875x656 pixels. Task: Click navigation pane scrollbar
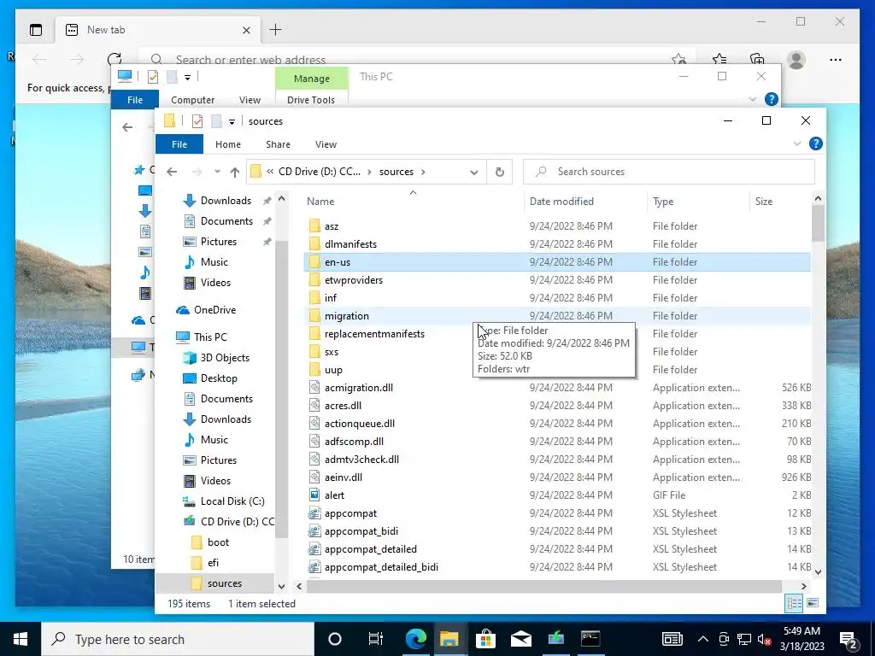coord(282,389)
